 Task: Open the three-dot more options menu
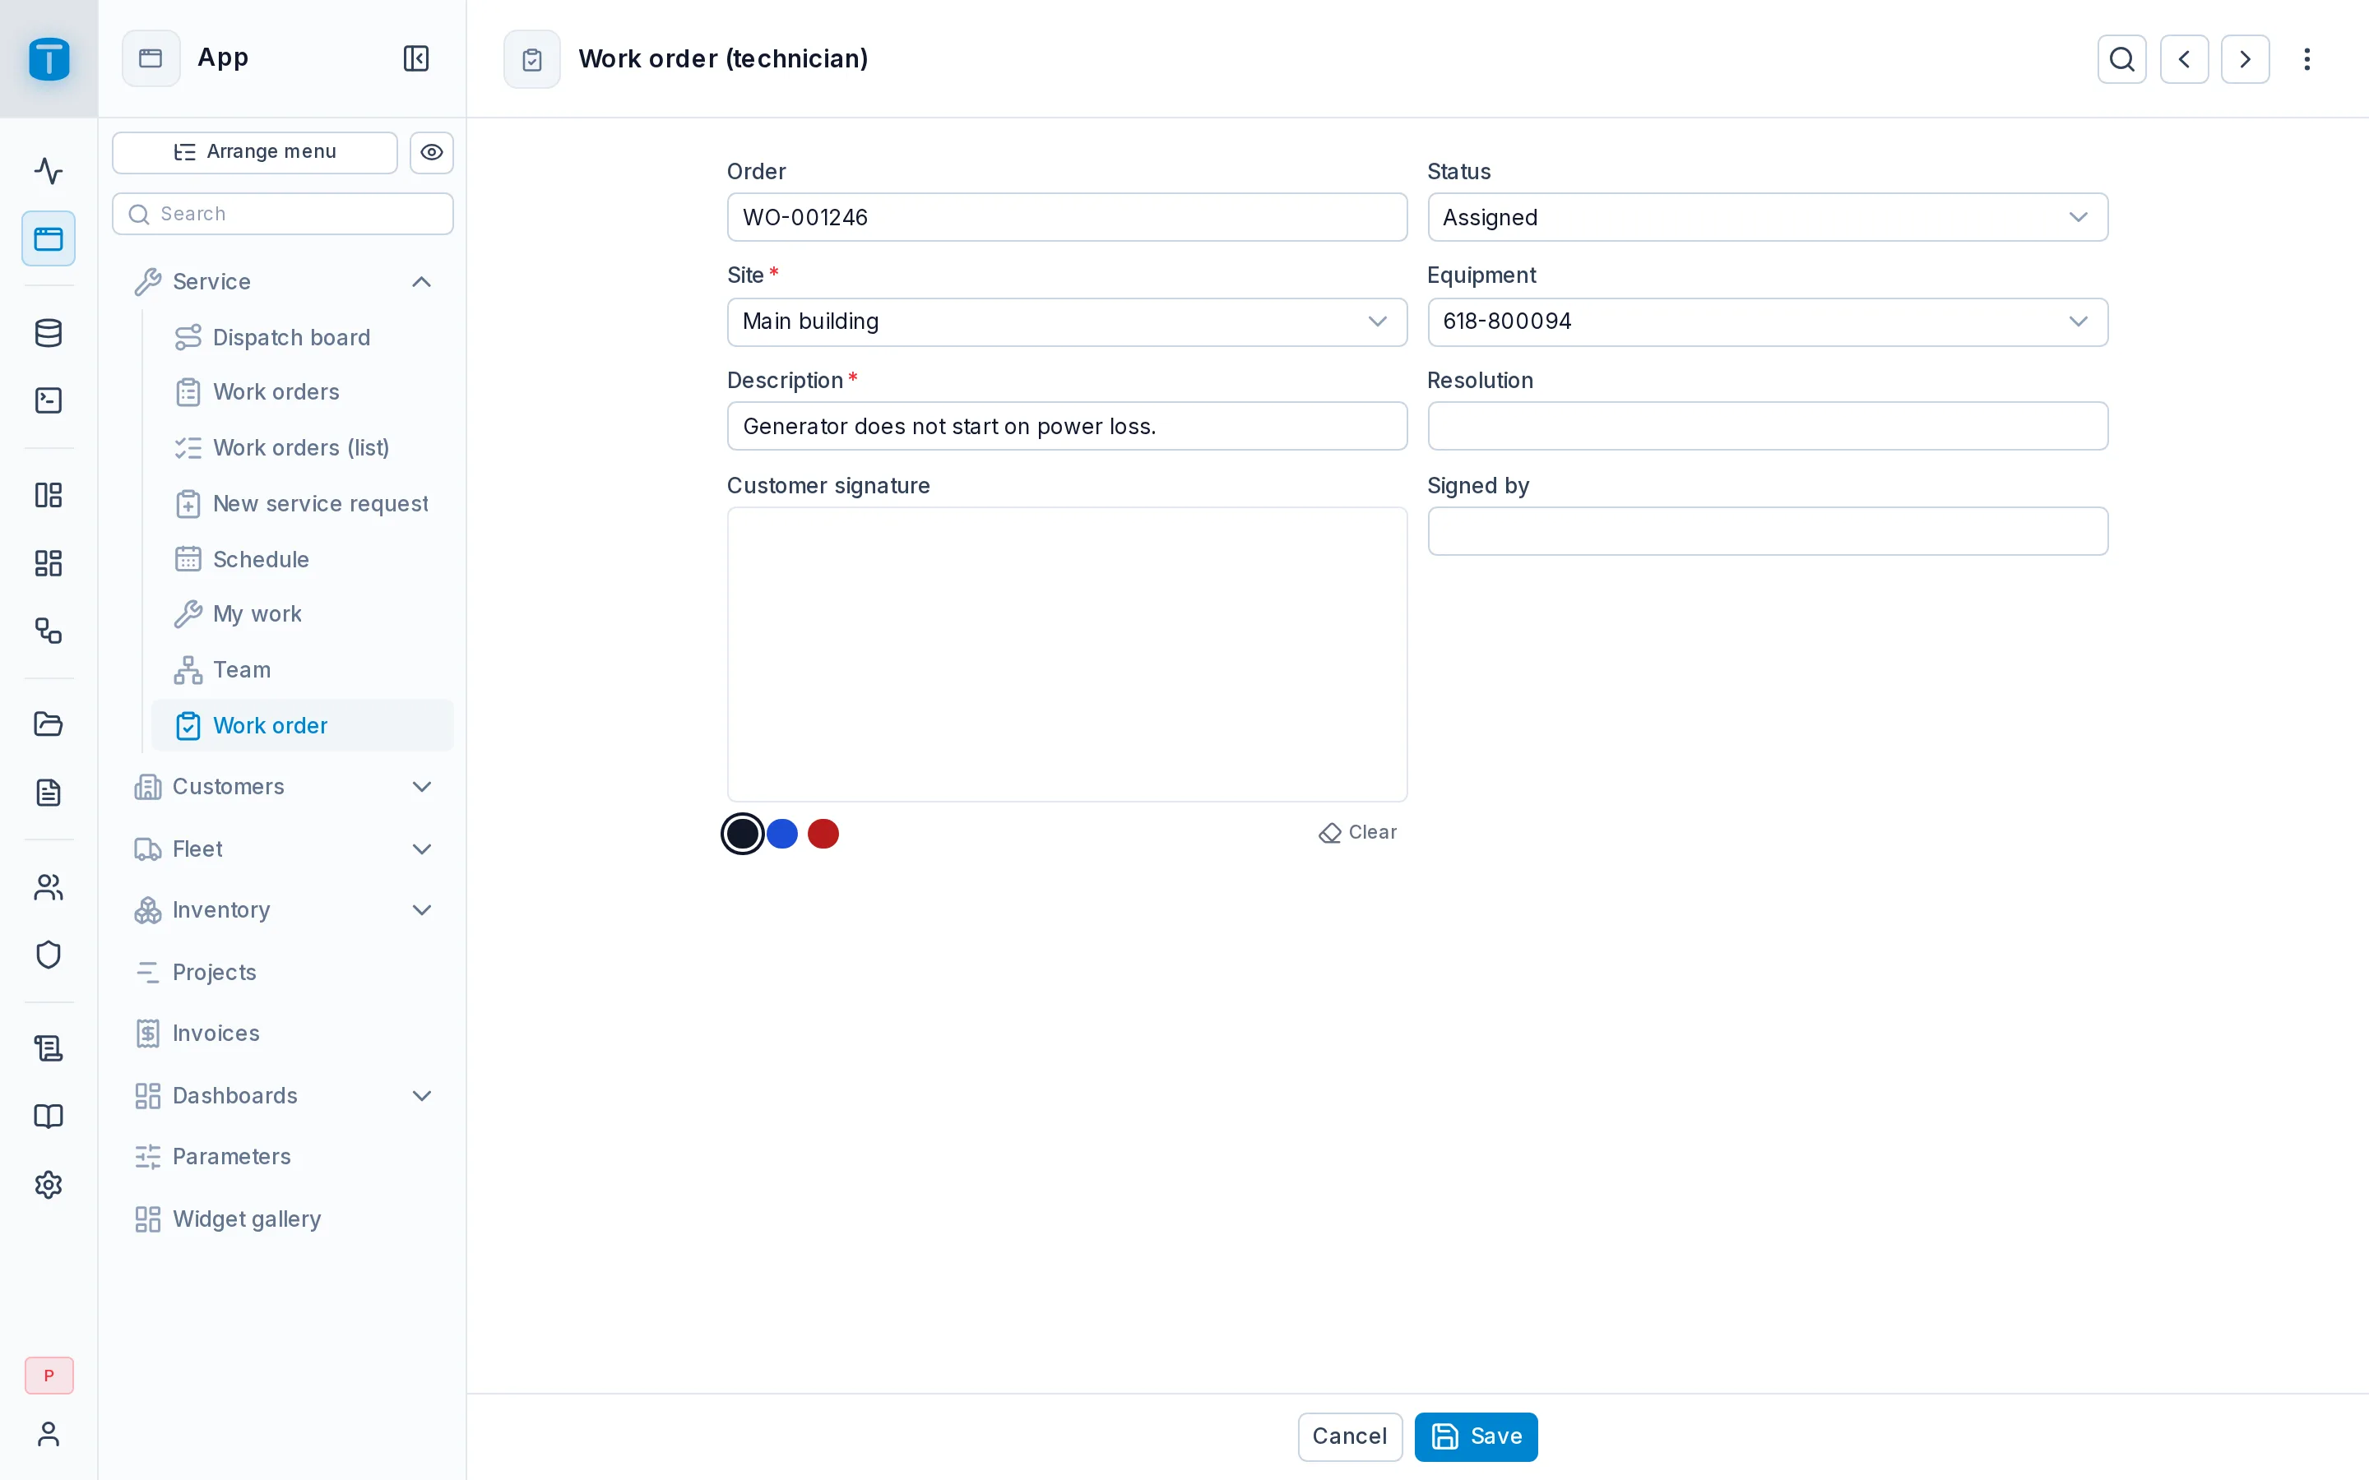[2306, 58]
